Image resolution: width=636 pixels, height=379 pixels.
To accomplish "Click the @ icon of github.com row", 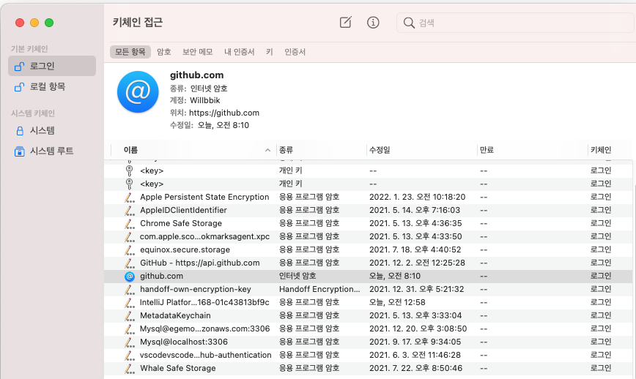I will click(x=130, y=276).
